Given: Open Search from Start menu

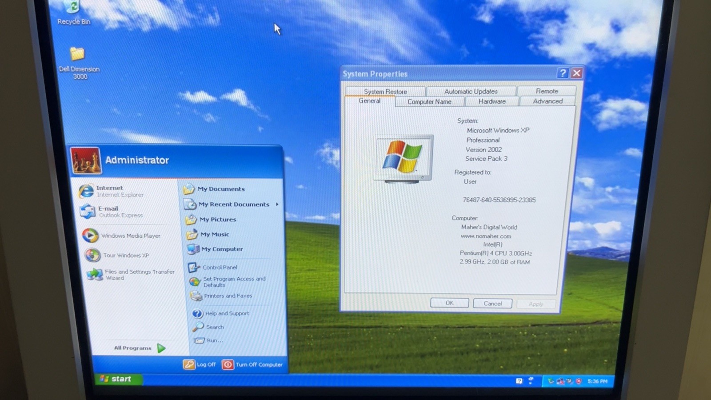Looking at the screenshot, I should click(x=208, y=327).
